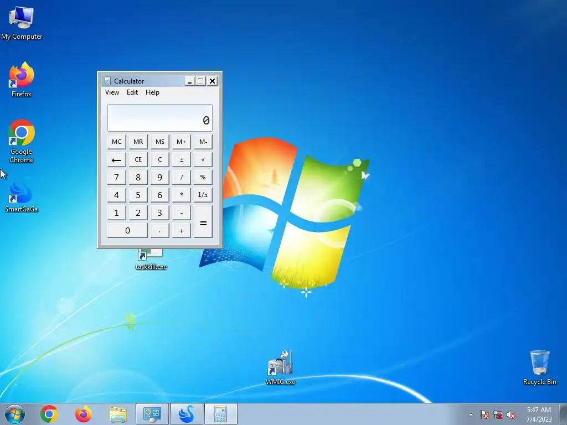Launch Chrome from the taskbar

pyautogui.click(x=49, y=414)
